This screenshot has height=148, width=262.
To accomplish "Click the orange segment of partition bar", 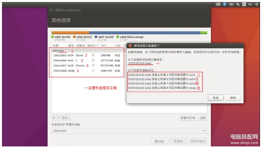I will (x=70, y=32).
